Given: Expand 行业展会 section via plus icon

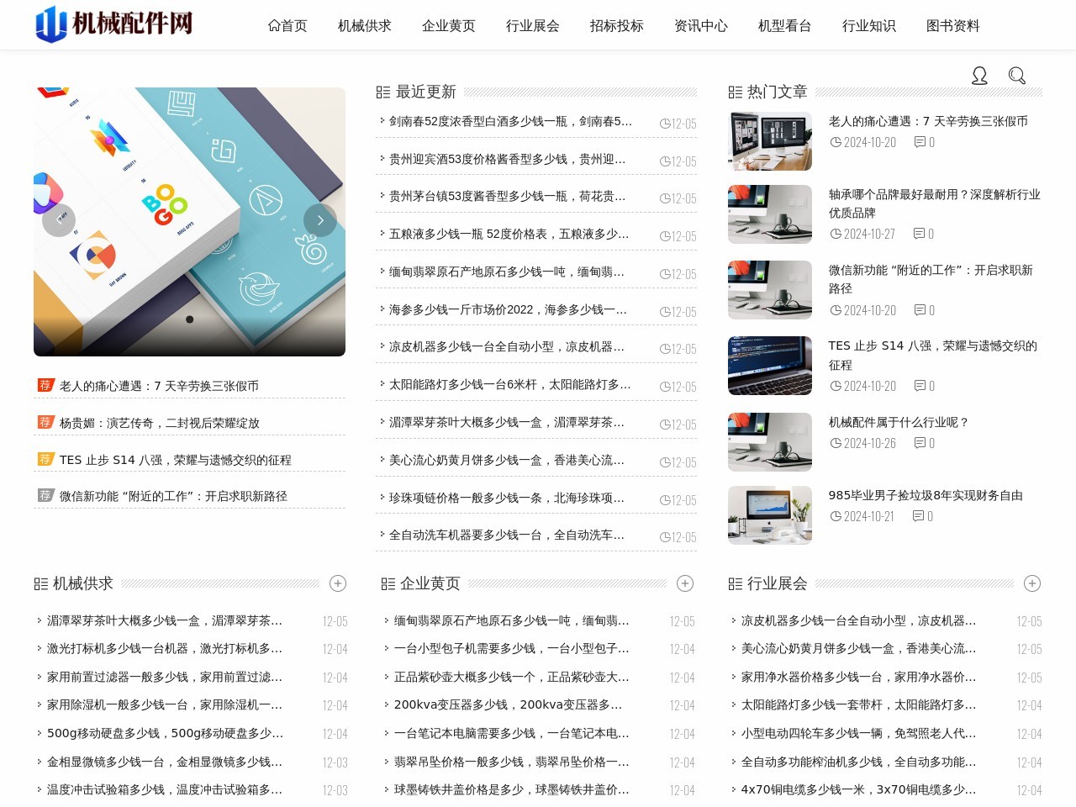Looking at the screenshot, I should (x=1032, y=583).
